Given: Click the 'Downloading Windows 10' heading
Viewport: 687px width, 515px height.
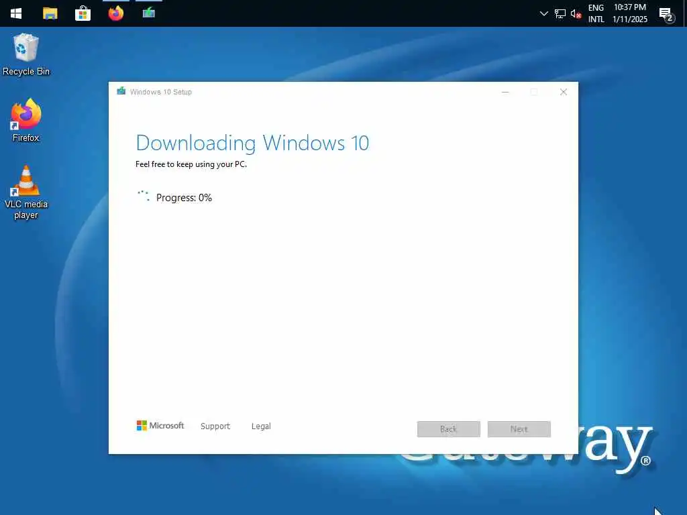Looking at the screenshot, I should click(252, 144).
